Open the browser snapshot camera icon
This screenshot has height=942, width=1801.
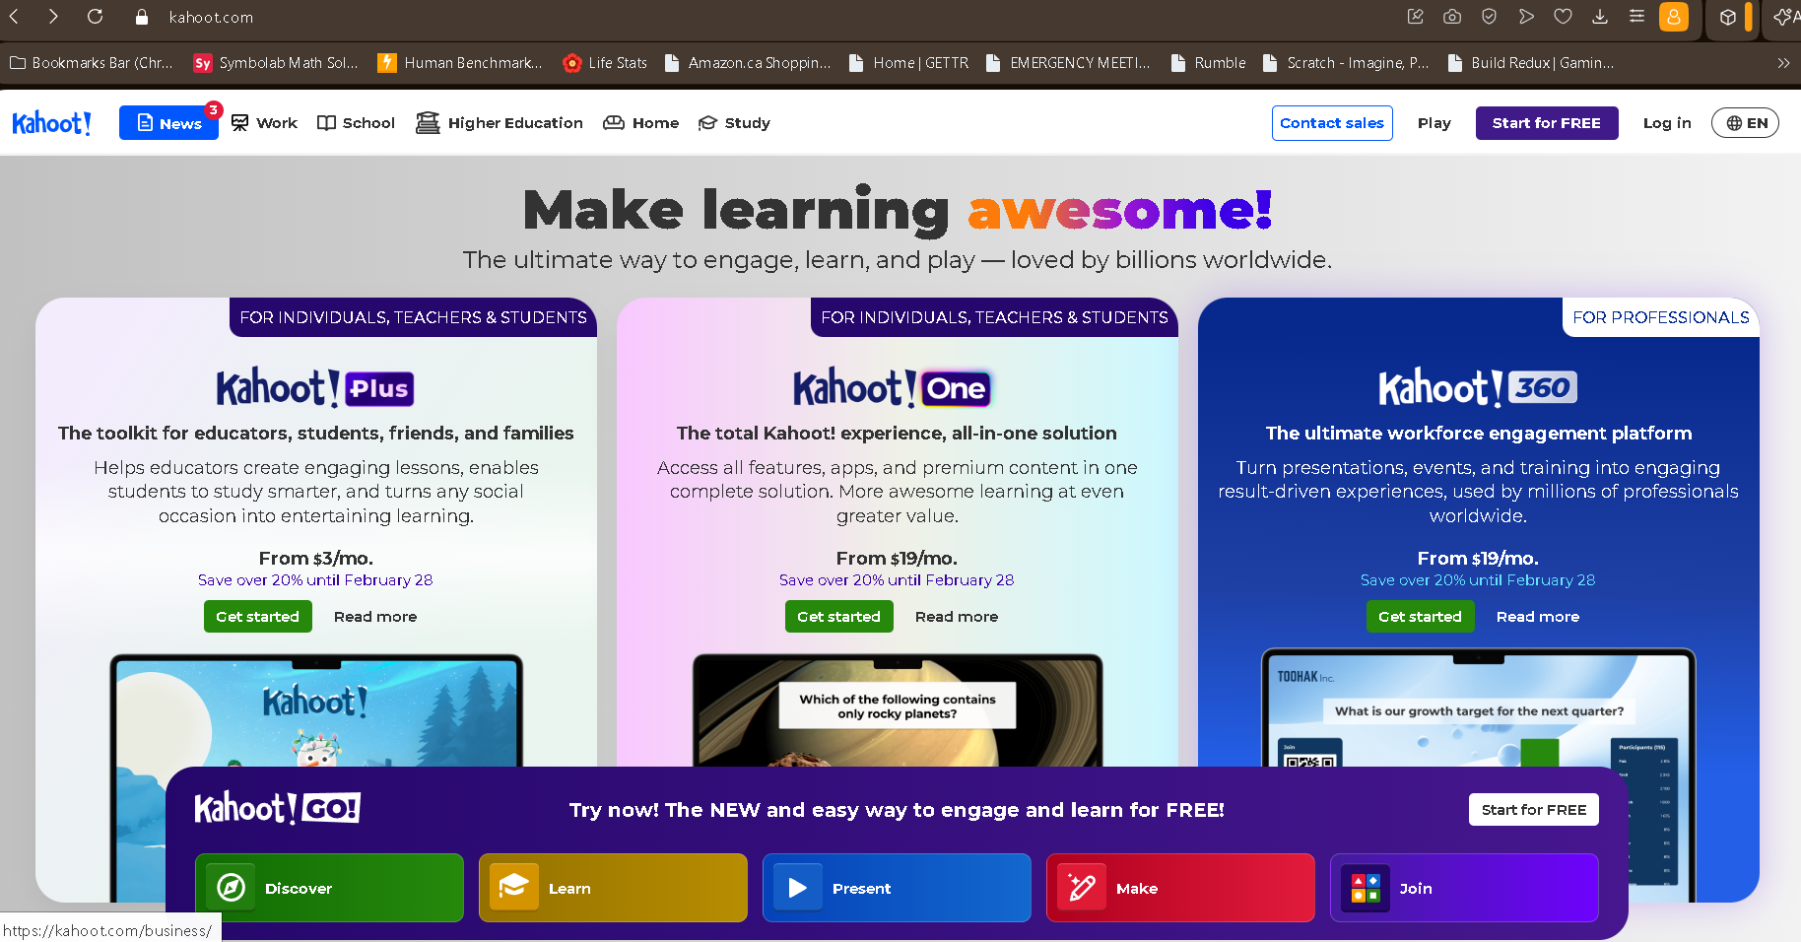point(1451,17)
